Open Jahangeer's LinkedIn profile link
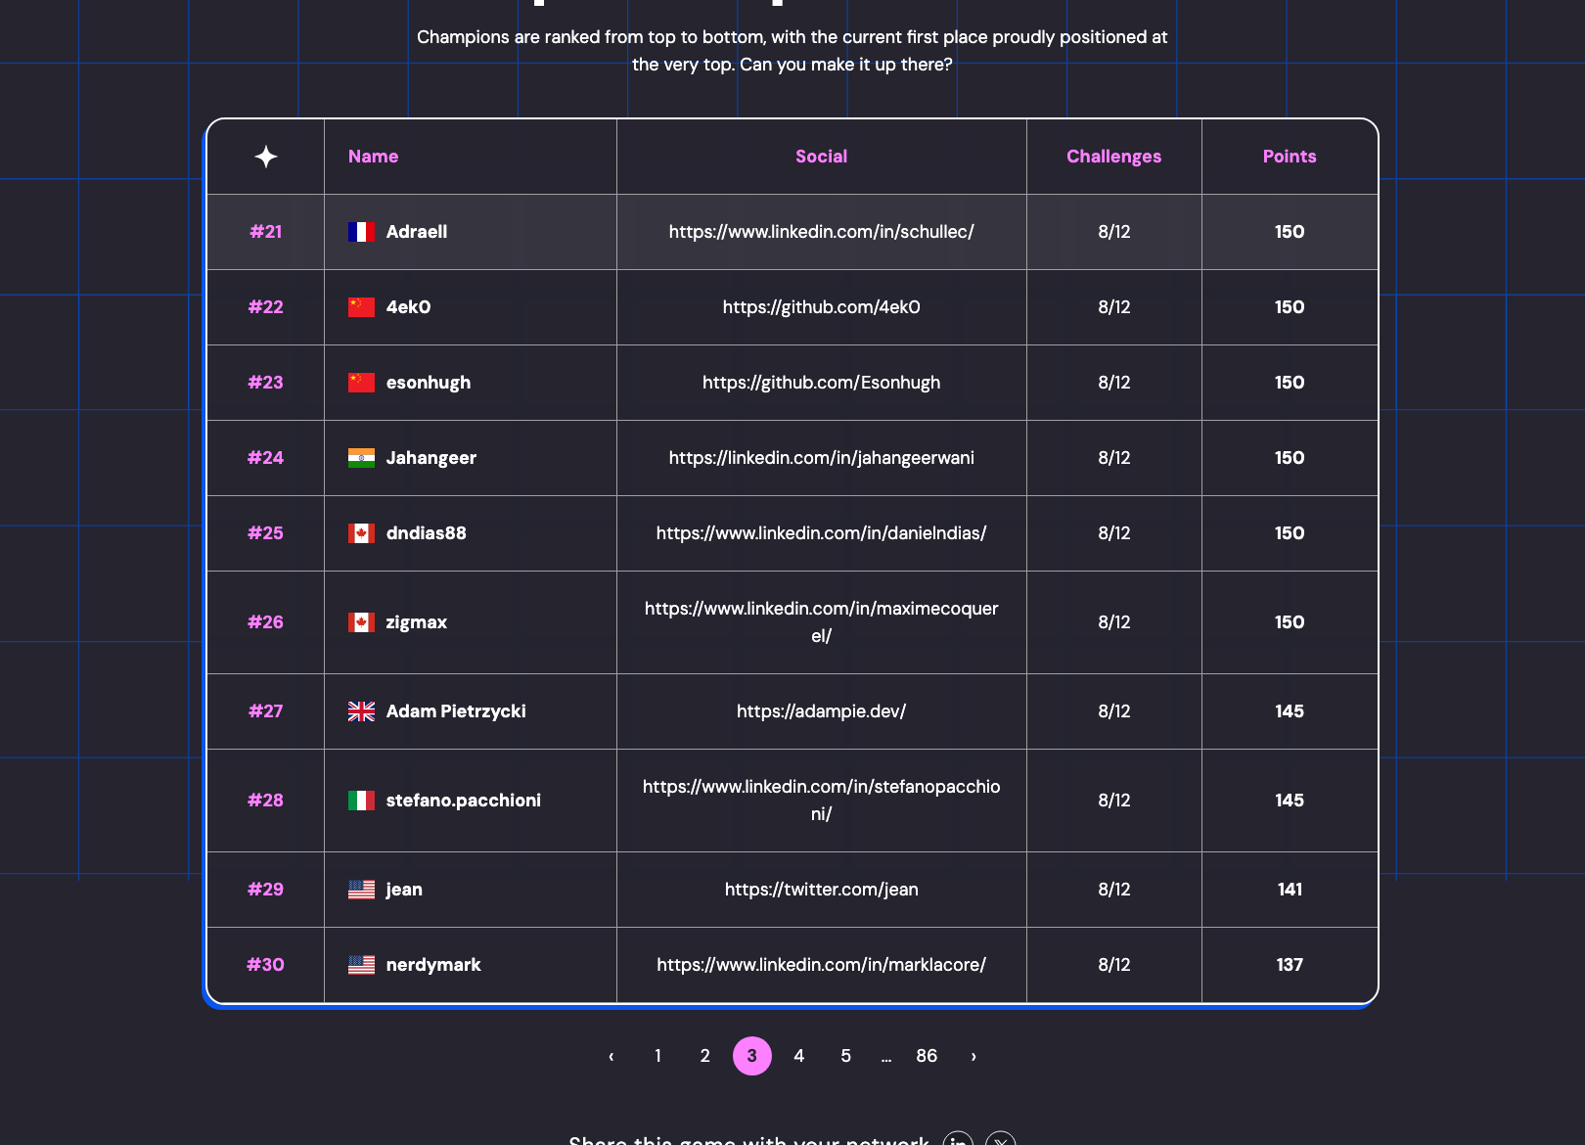1585x1145 pixels. [821, 458]
